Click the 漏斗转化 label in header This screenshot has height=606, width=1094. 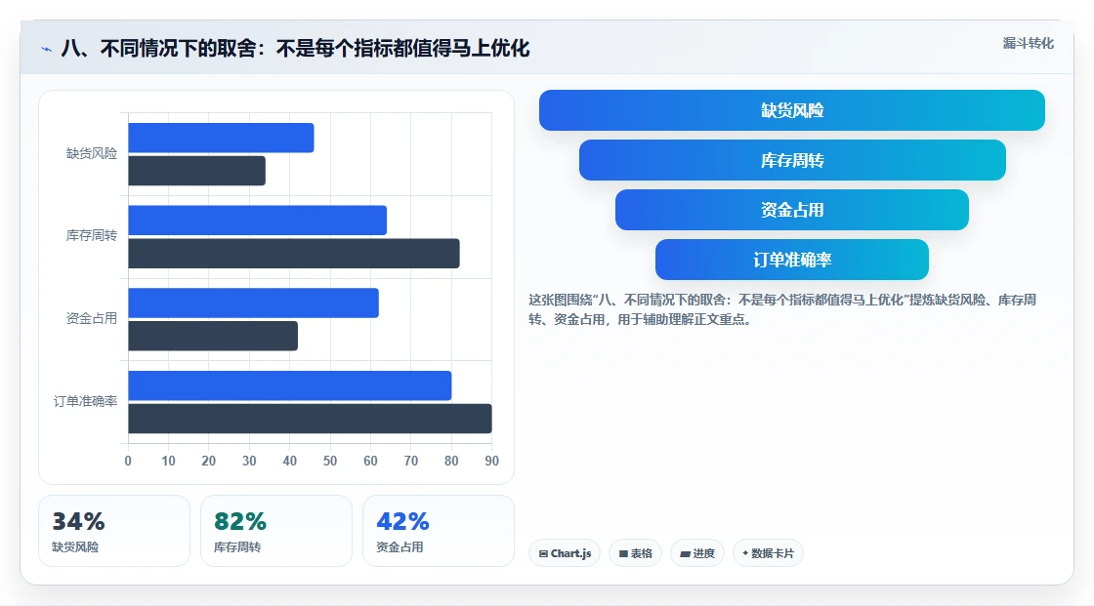pyautogui.click(x=1029, y=43)
